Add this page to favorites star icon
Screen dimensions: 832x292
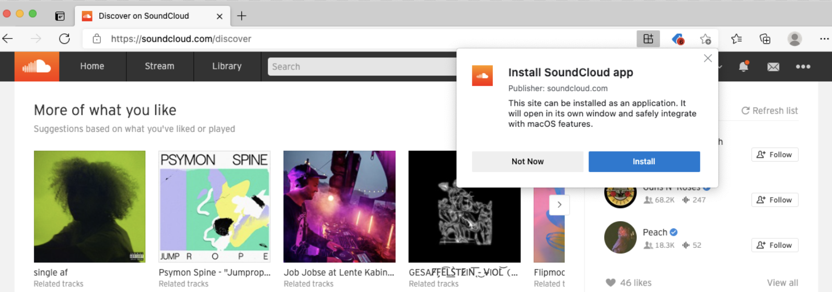tap(706, 39)
